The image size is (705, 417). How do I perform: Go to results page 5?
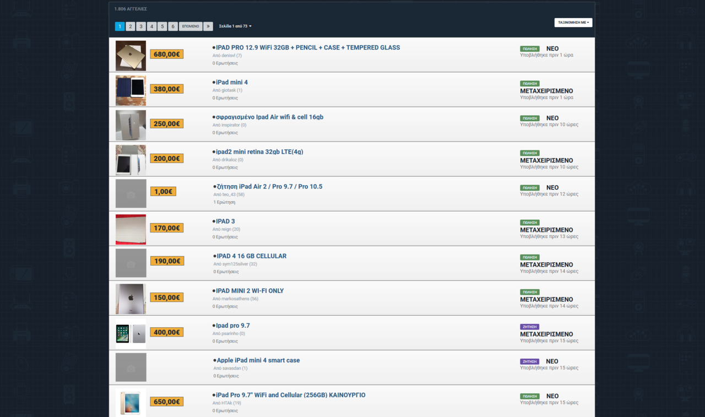click(162, 26)
